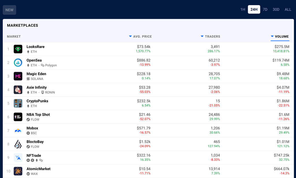Click LooksRare average price $73.54k
This screenshot has width=296, height=178.
tap(144, 47)
